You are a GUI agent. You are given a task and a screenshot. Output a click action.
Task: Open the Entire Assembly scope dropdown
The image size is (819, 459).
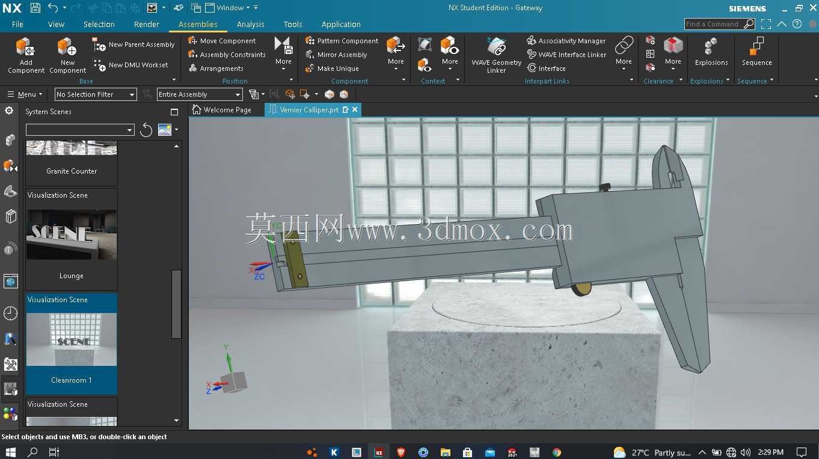(x=200, y=94)
